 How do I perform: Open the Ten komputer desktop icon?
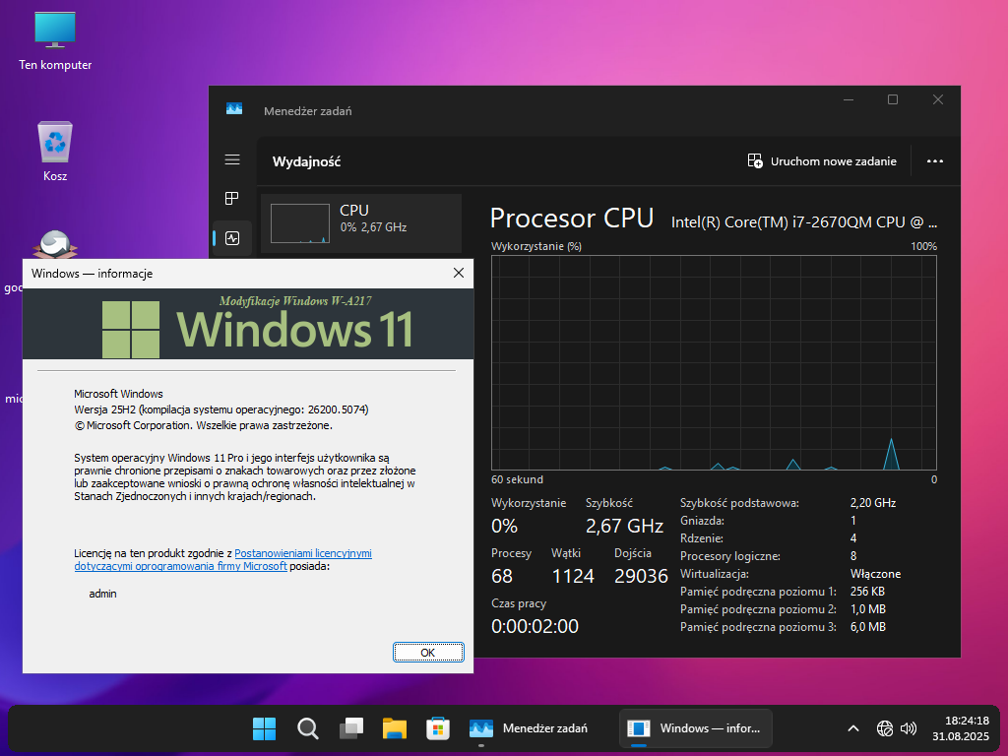55,39
